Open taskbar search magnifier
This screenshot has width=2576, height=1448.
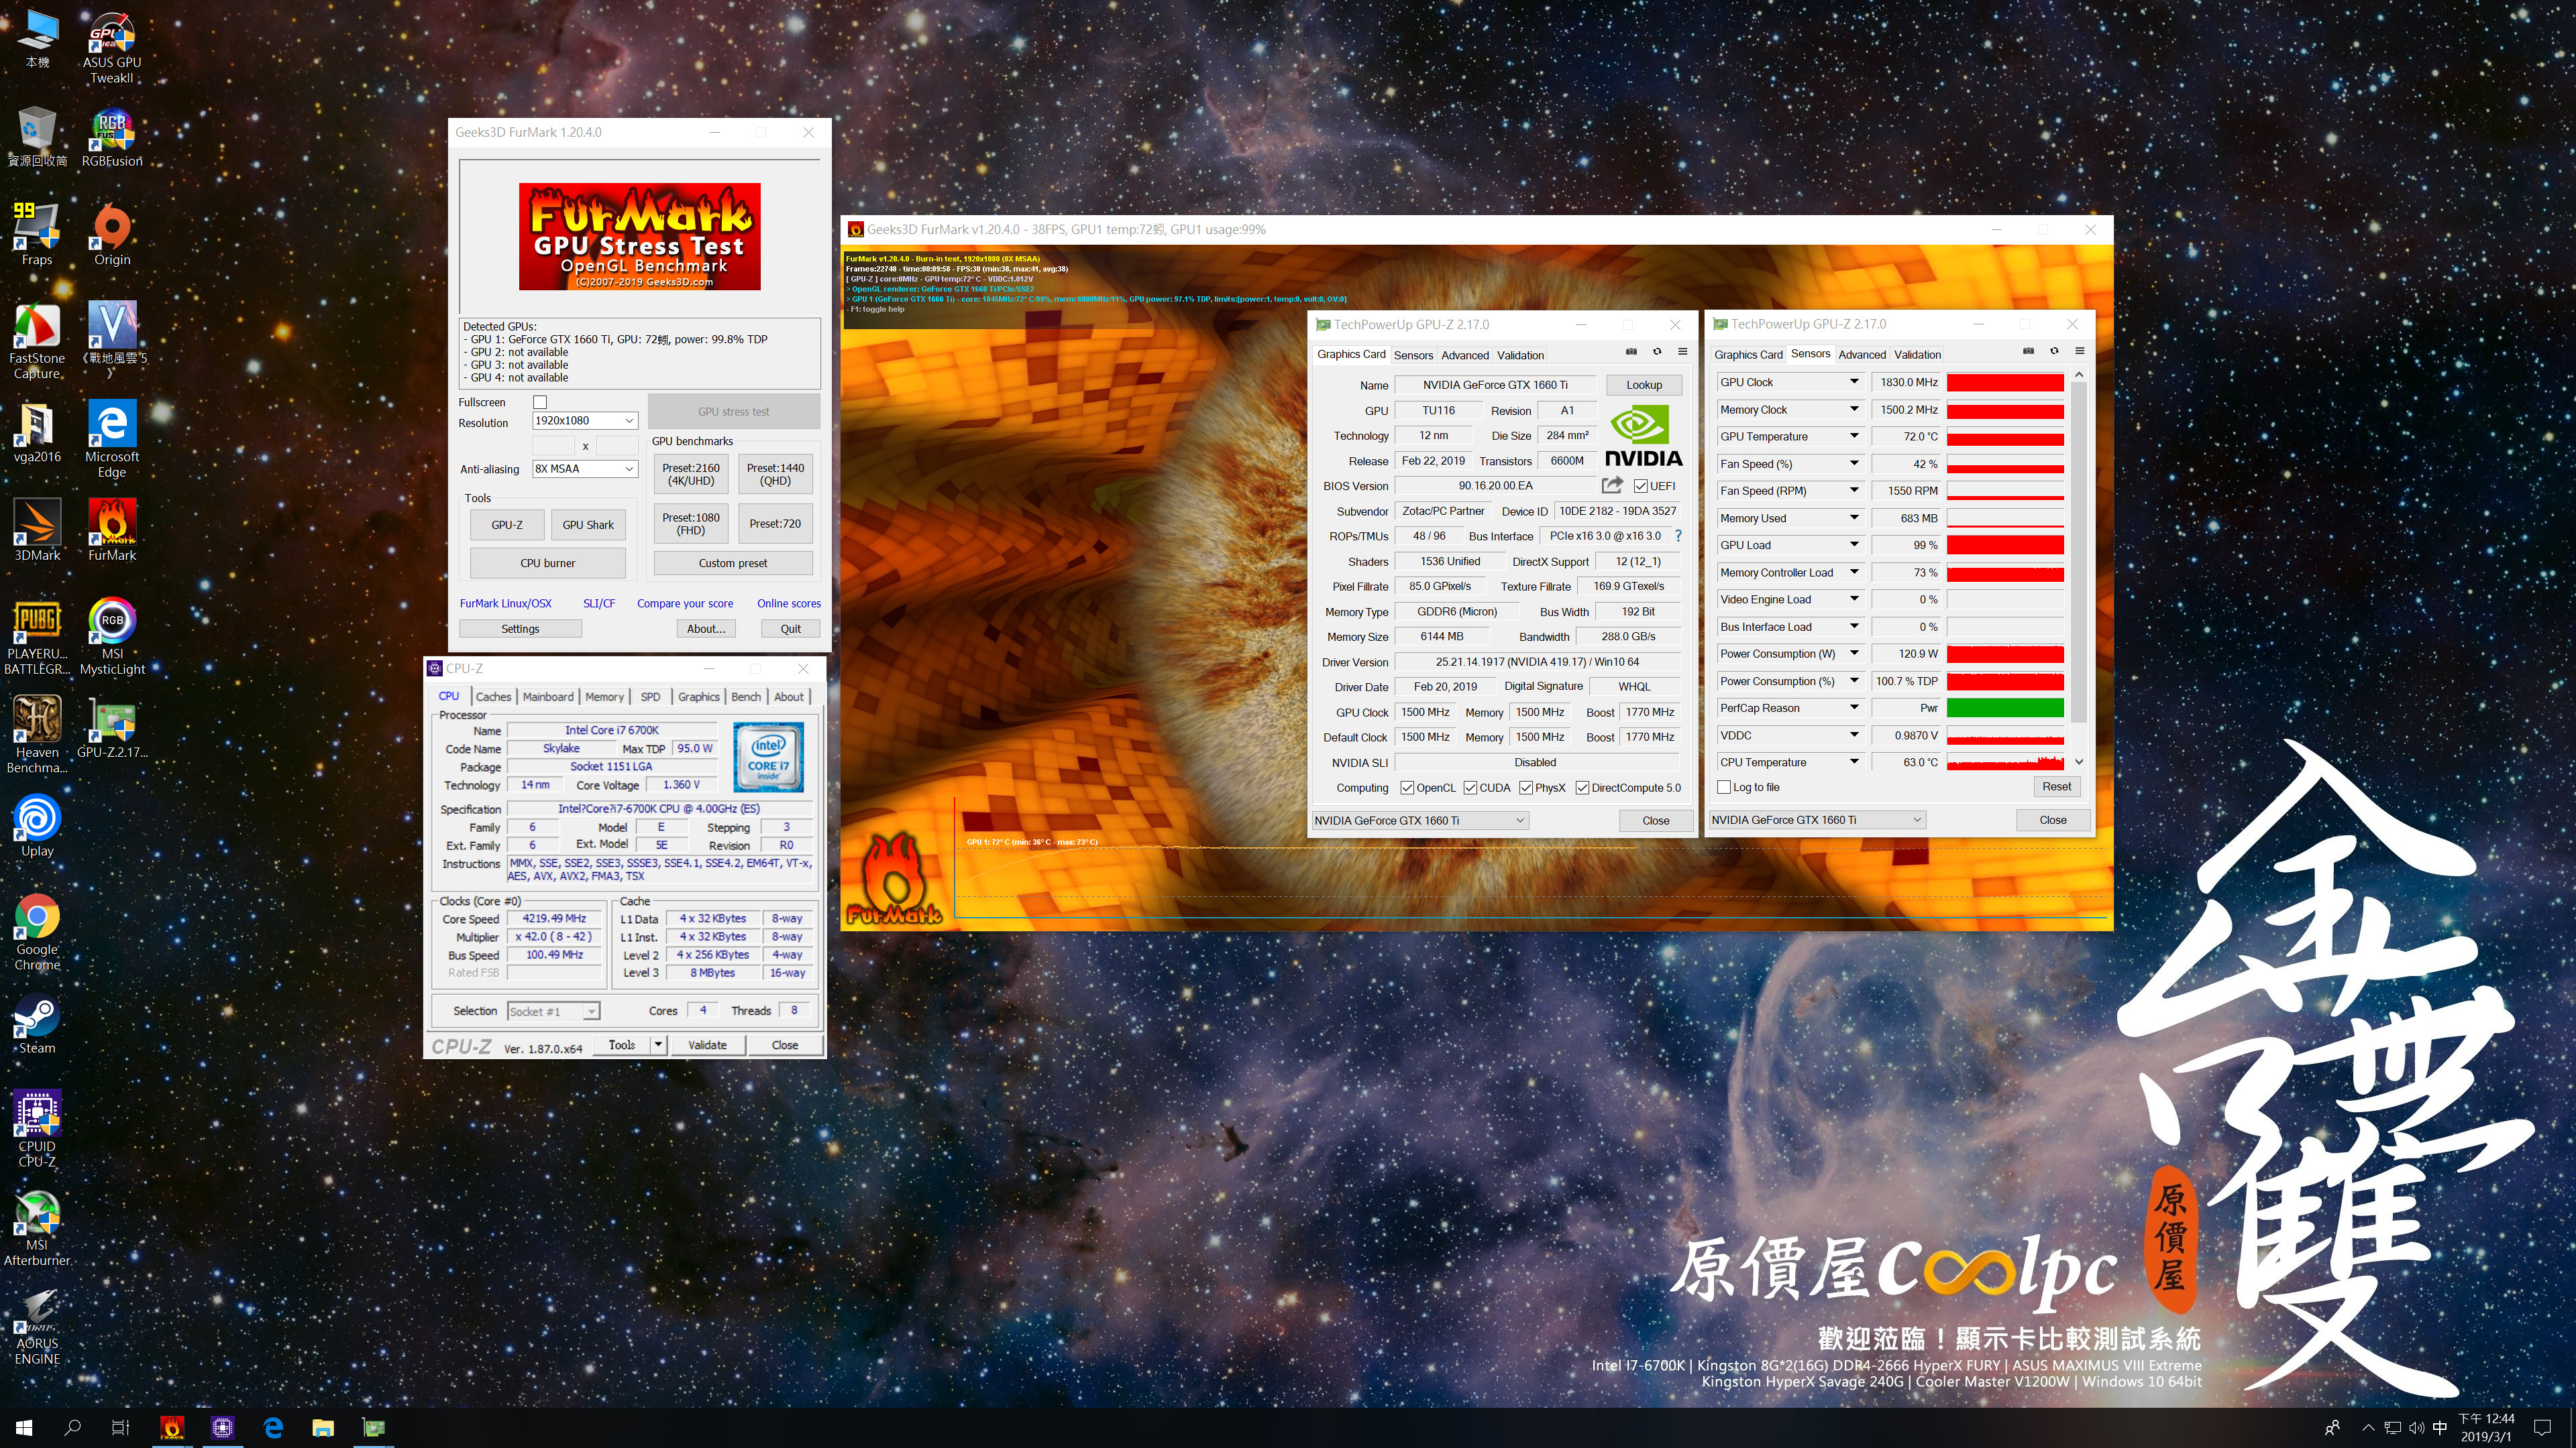(x=72, y=1428)
